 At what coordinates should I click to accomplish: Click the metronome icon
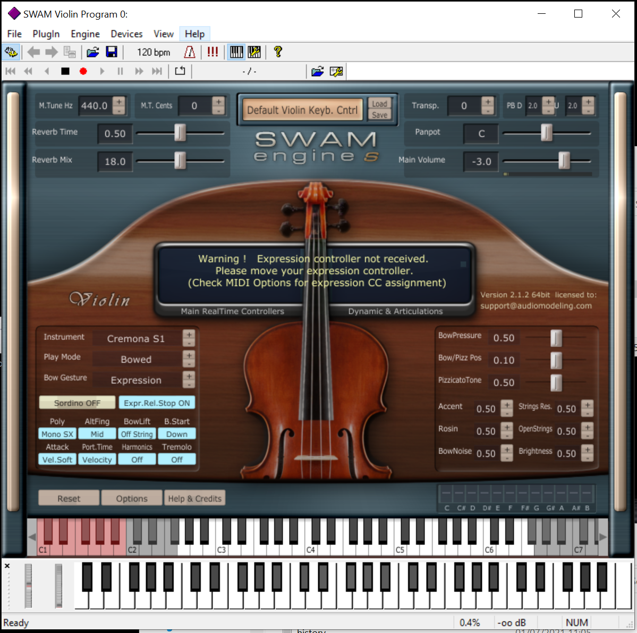tap(190, 52)
